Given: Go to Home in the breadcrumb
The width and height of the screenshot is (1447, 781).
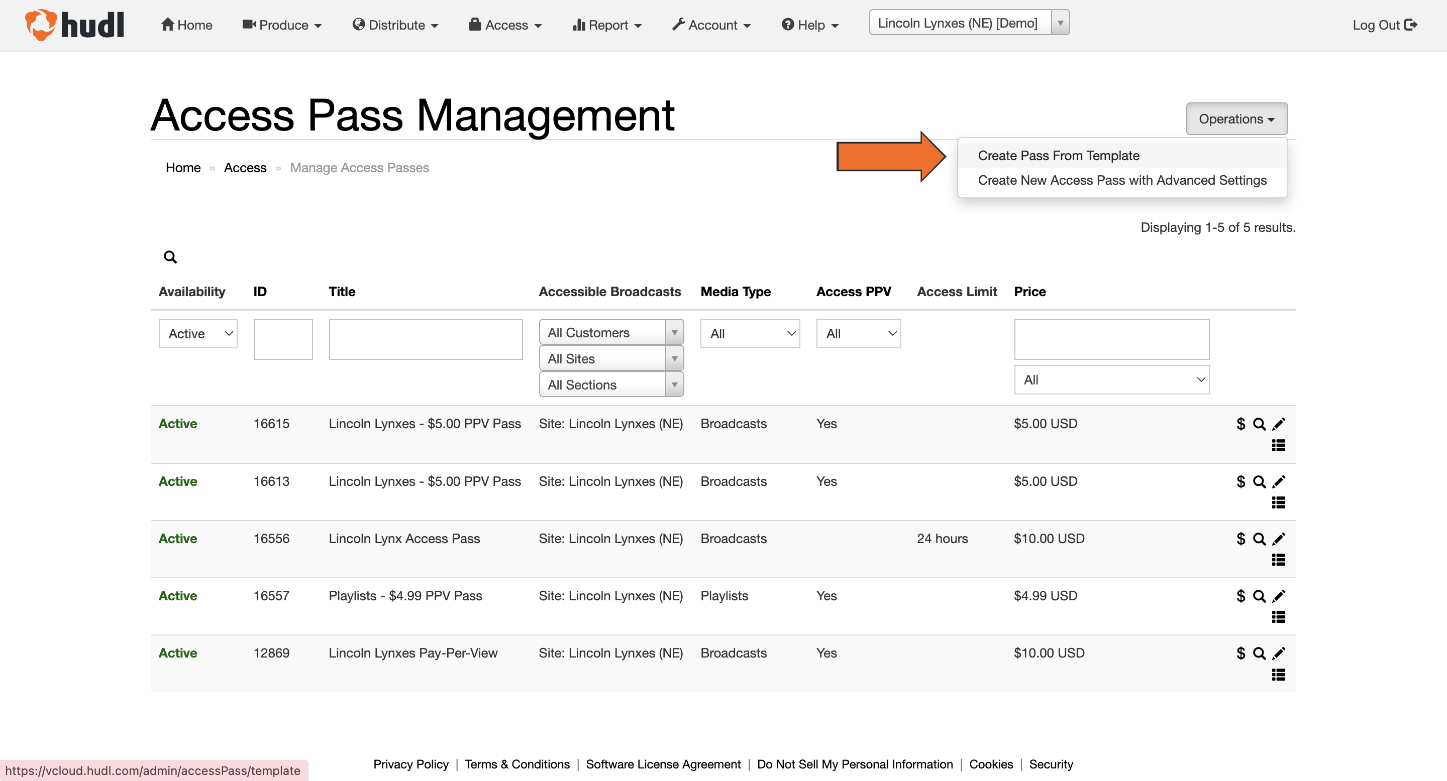Looking at the screenshot, I should tap(183, 168).
